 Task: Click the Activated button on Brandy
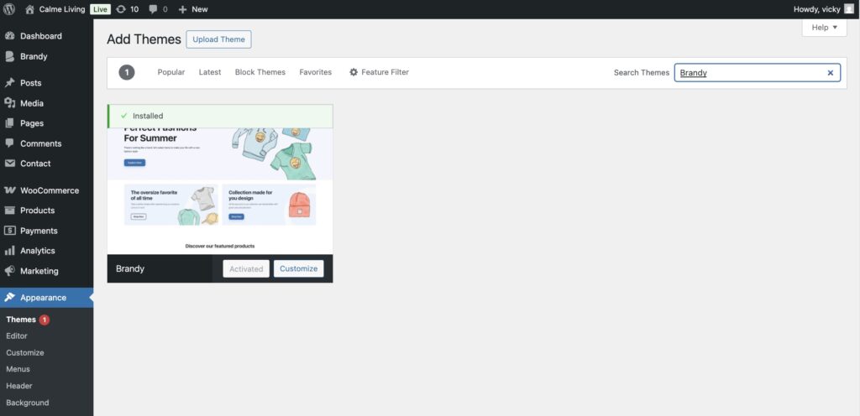tap(246, 268)
